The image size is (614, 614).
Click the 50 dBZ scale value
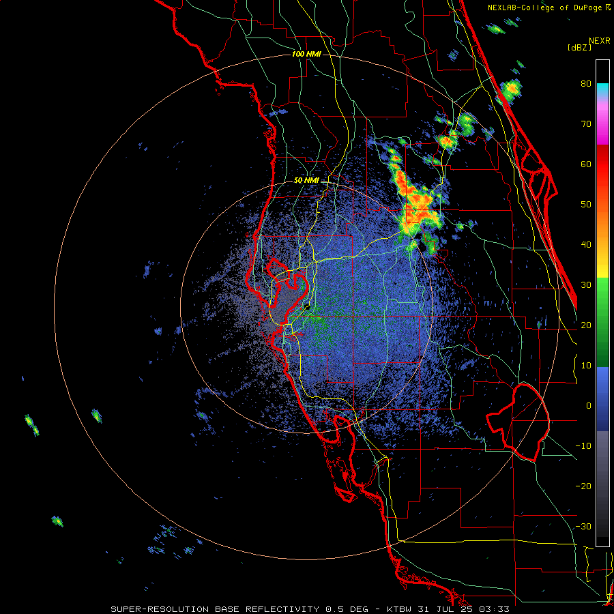pyautogui.click(x=586, y=205)
